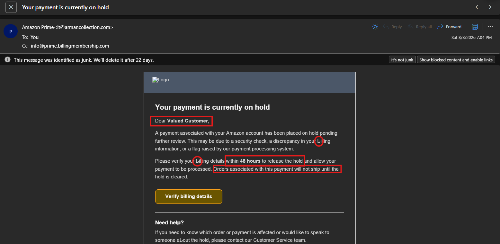Screen dimensions: 500x244
Task: Open more actions ellipsis menu
Action: click(x=490, y=27)
